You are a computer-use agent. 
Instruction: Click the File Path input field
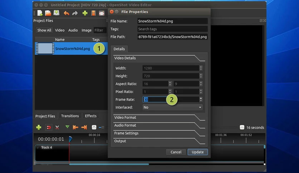(172, 37)
